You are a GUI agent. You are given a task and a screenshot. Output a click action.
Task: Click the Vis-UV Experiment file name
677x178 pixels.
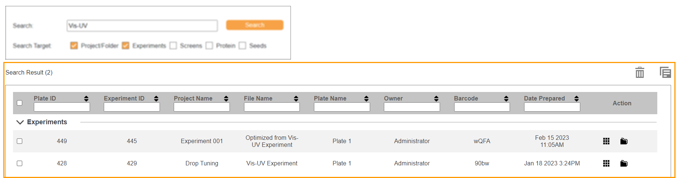[x=272, y=164]
